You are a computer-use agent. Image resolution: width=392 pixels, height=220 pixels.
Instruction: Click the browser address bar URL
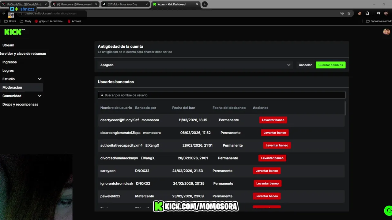click(x=51, y=13)
